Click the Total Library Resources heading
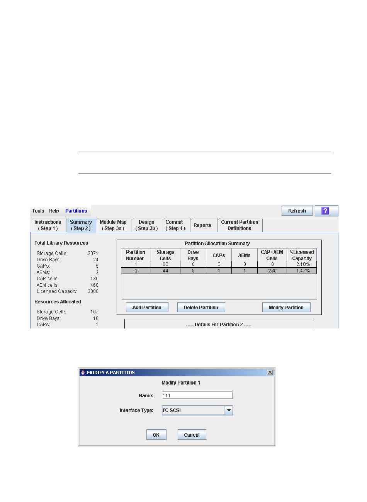This screenshot has width=367, height=502. (x=61, y=243)
